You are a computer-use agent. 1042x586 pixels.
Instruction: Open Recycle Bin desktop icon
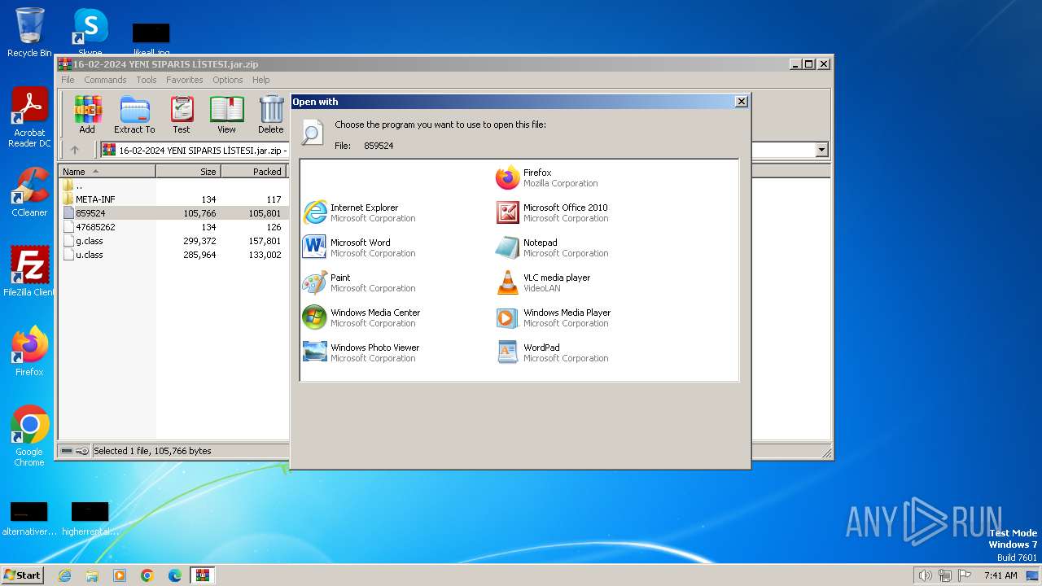tap(29, 33)
